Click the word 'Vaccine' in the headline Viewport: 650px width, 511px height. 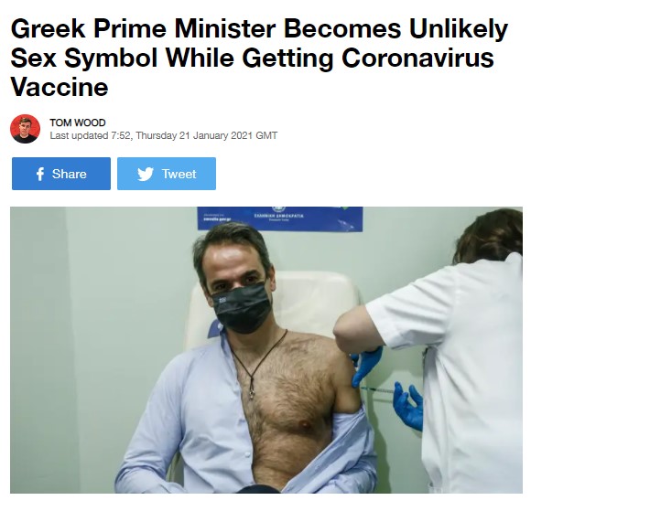coord(60,88)
